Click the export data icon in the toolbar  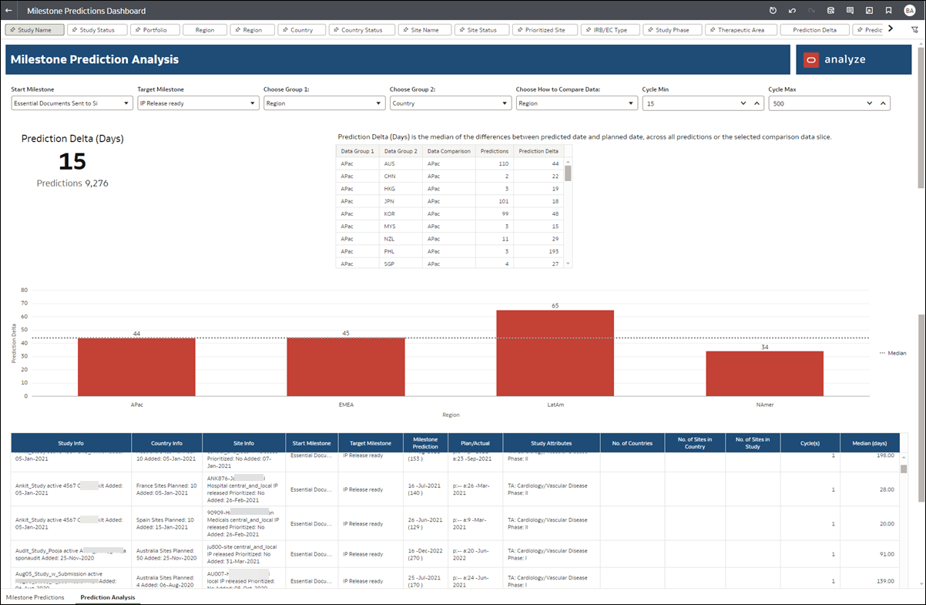pyautogui.click(x=830, y=11)
